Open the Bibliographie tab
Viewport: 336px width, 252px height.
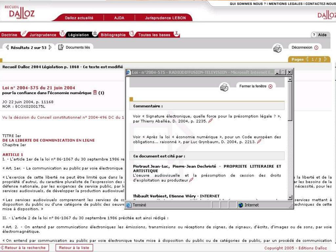point(113,35)
